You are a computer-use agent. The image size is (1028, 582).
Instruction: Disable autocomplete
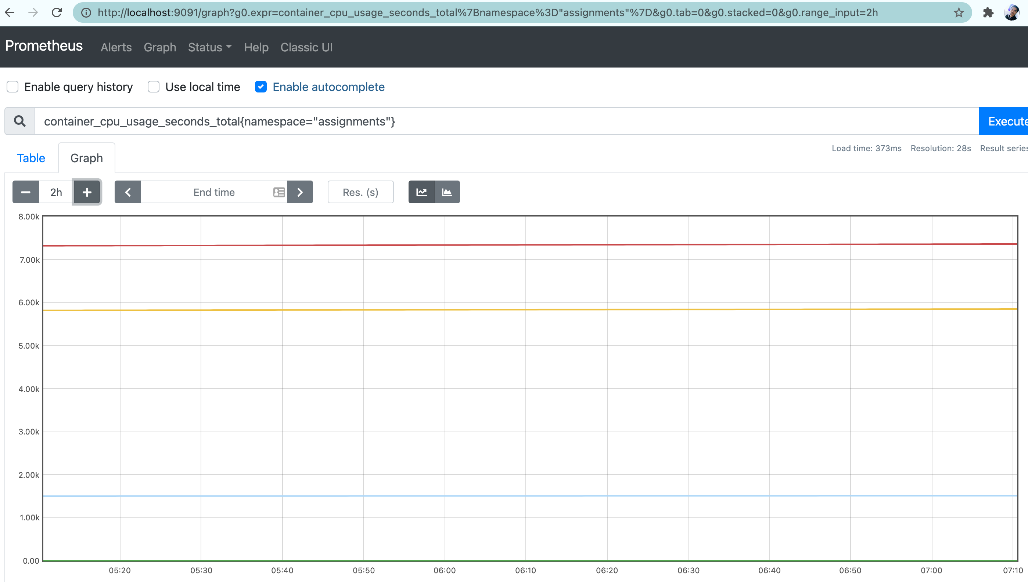[x=261, y=87]
